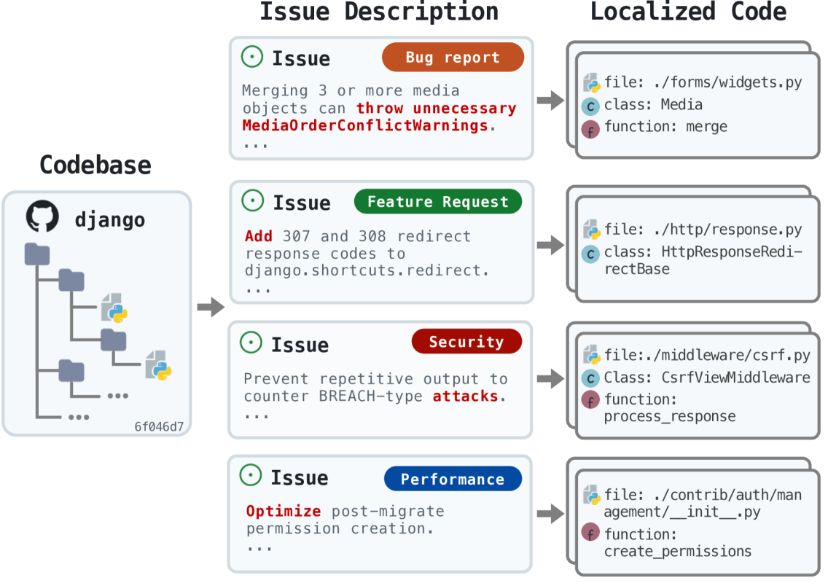Select the Python file directly inside the first subfolder
This screenshot has width=828, height=586.
pyautogui.click(x=114, y=308)
